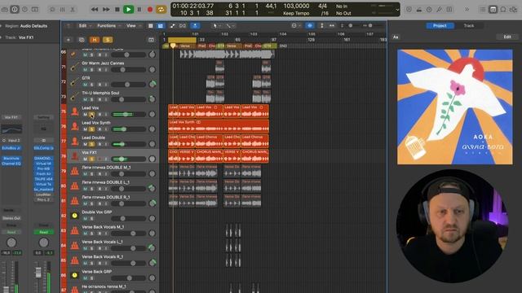Click the Verse Back Vocals M_1 track icon

pyautogui.click(x=74, y=230)
